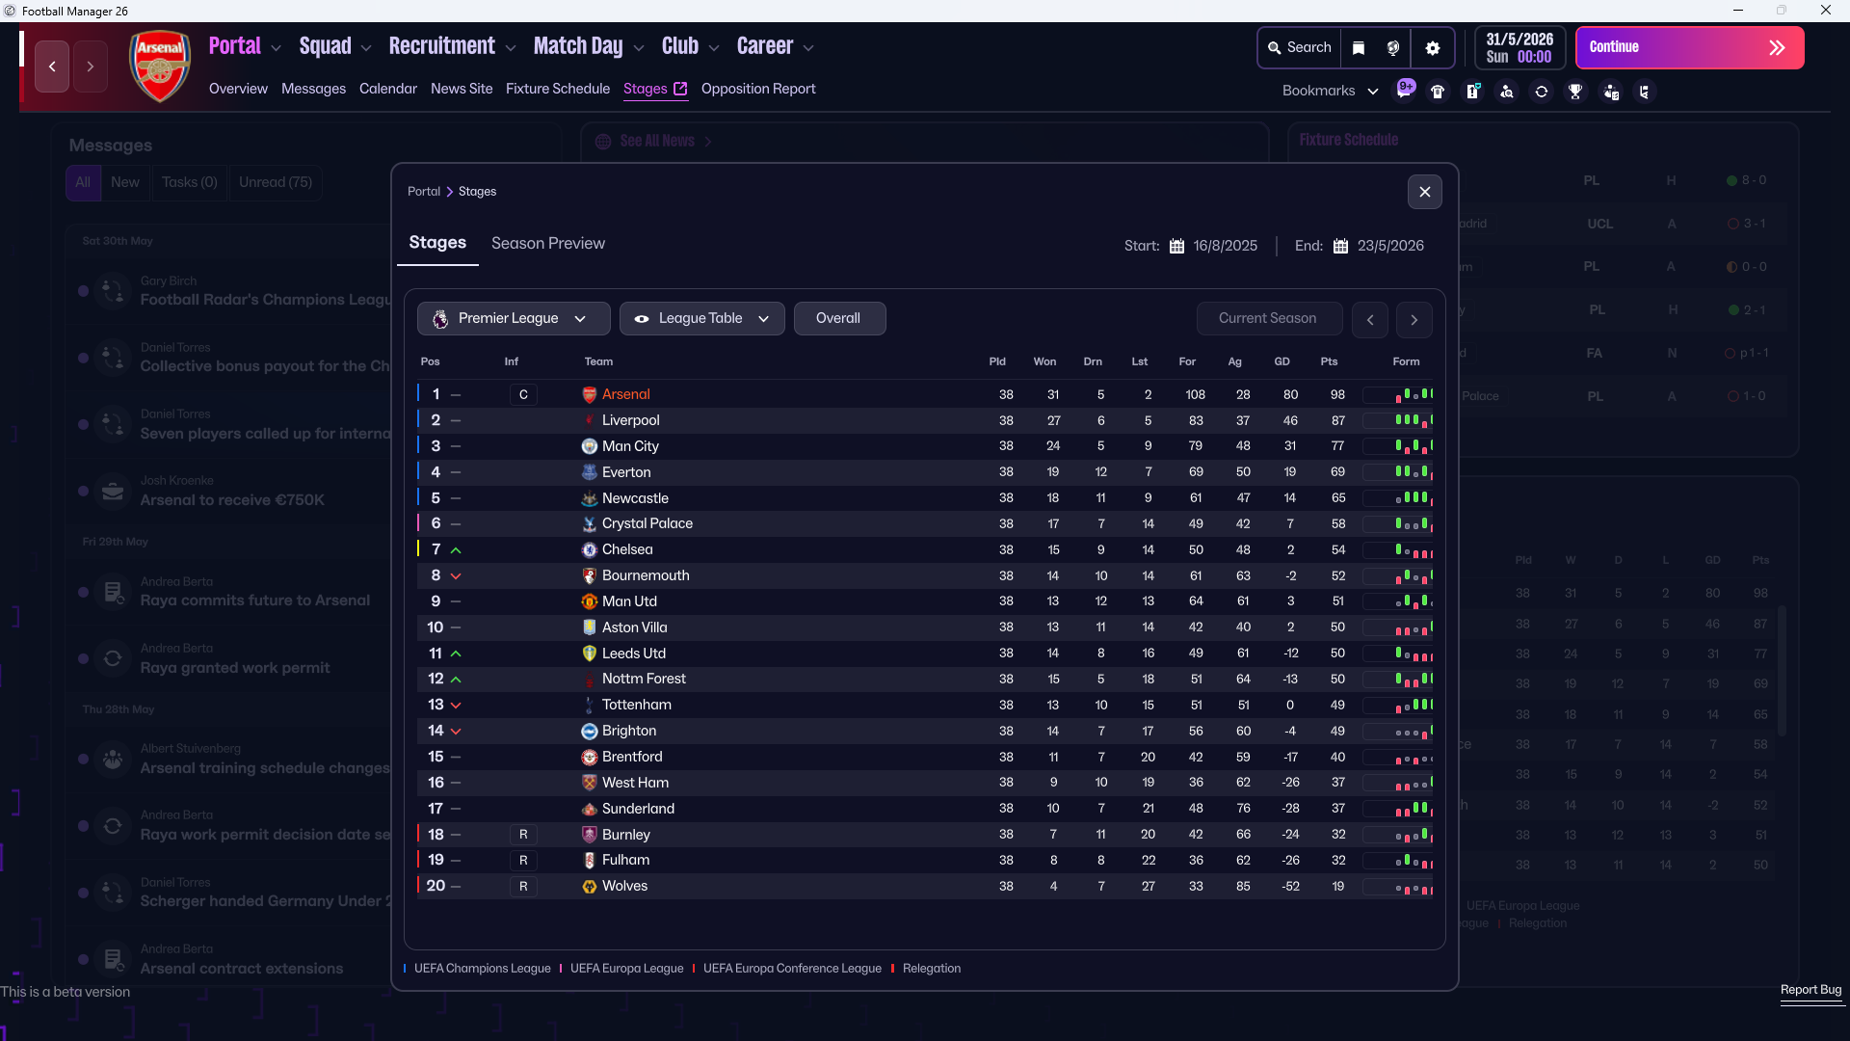Click the Arsenal team name in table

(x=625, y=394)
